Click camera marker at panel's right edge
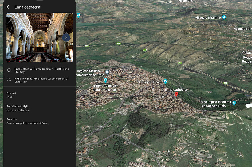The height and width of the screenshot is (167, 252). [78, 16]
